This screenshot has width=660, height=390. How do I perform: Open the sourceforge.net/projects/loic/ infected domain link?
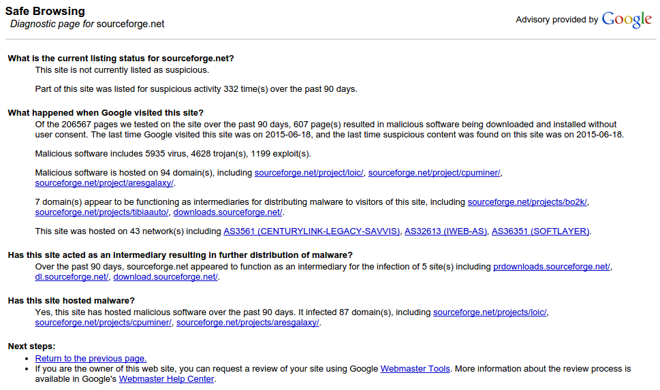tap(490, 312)
